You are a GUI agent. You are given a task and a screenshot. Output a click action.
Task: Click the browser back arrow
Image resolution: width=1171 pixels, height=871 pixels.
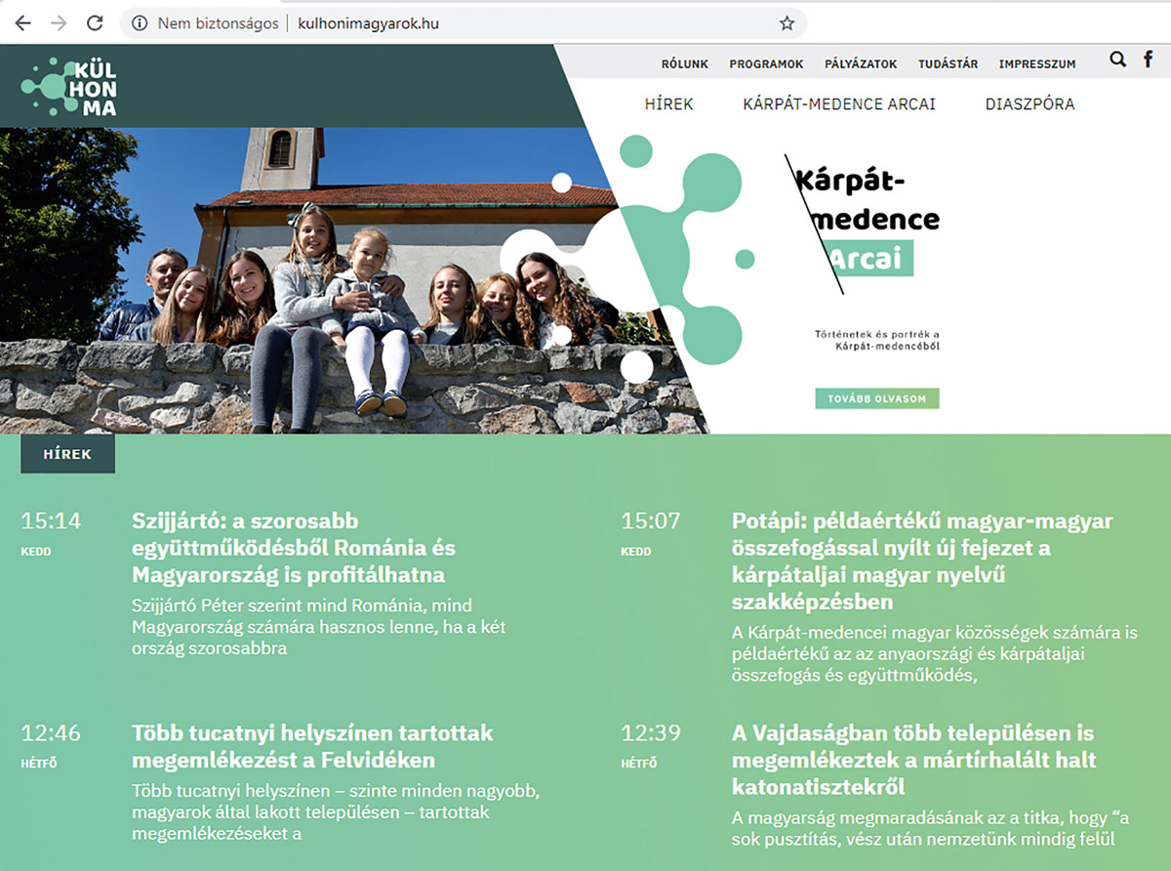click(22, 22)
